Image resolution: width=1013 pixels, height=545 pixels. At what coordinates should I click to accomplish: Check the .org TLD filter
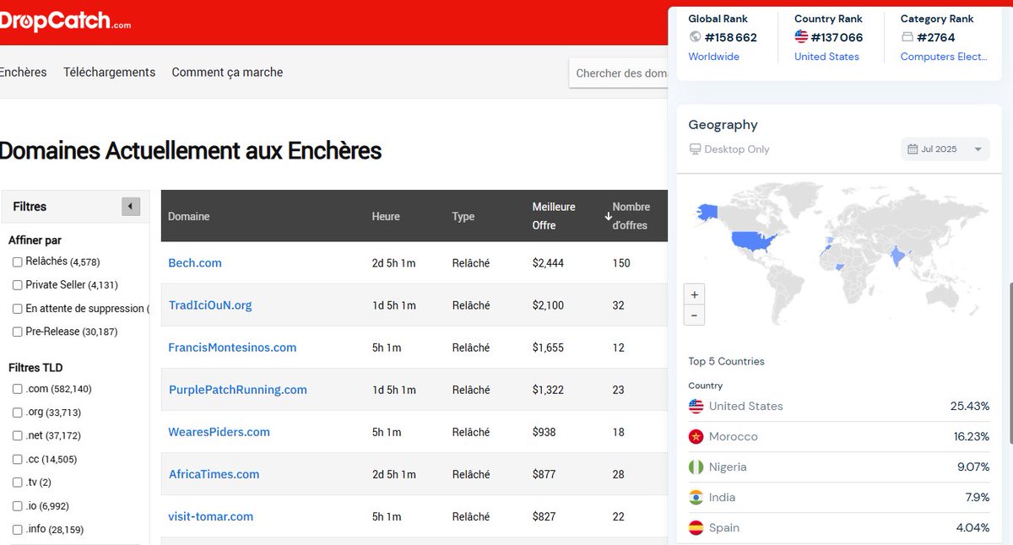[18, 413]
